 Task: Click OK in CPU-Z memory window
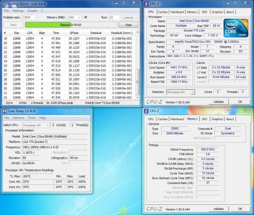click(240, 209)
